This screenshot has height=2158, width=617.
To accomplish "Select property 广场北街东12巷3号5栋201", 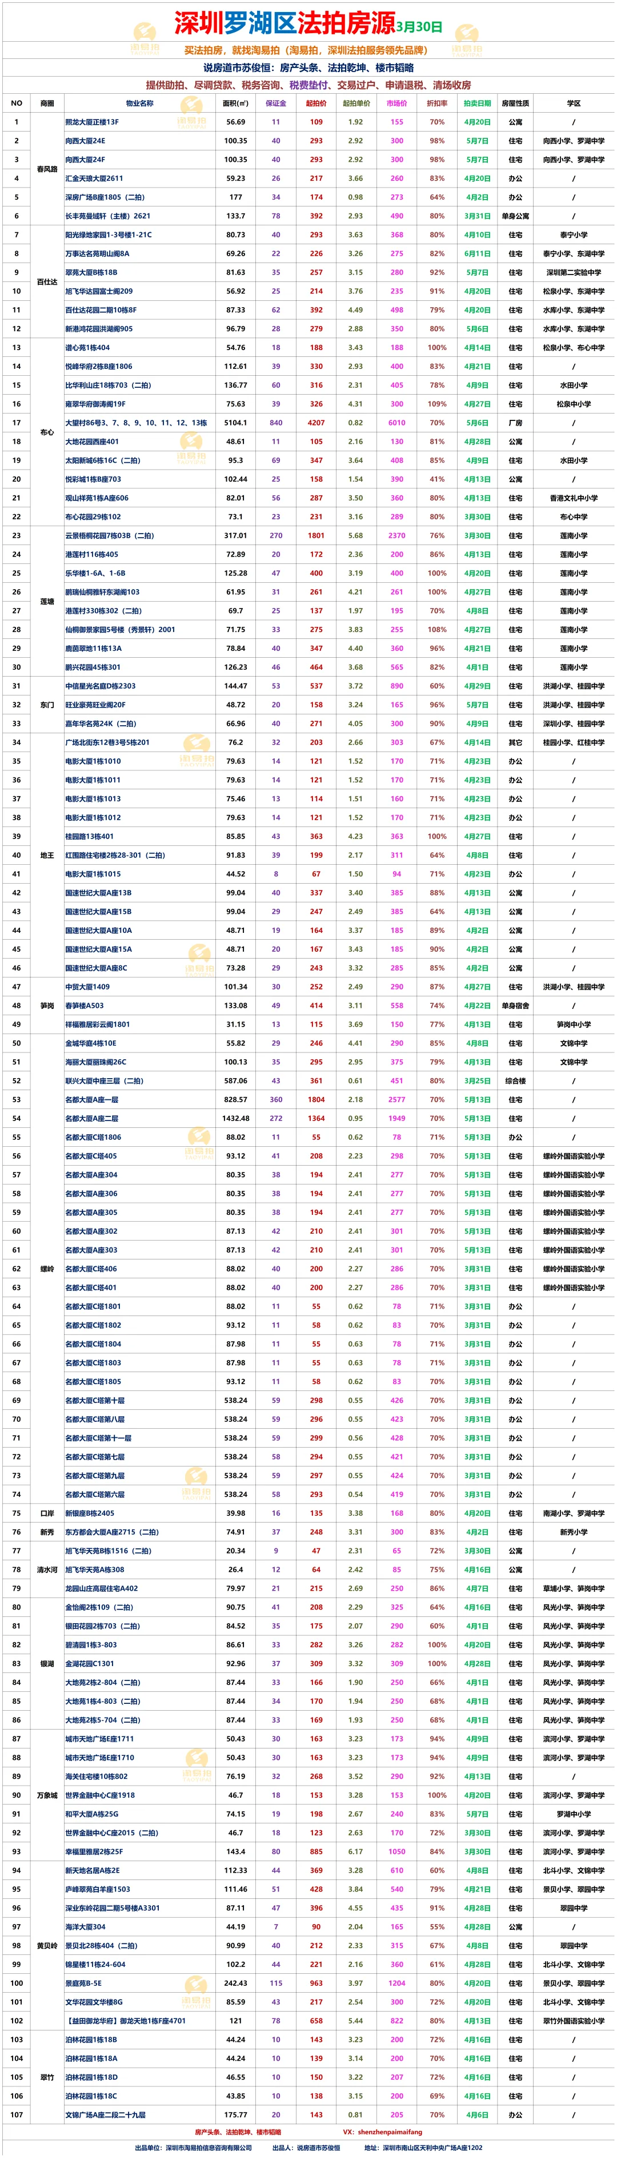I will [x=107, y=742].
